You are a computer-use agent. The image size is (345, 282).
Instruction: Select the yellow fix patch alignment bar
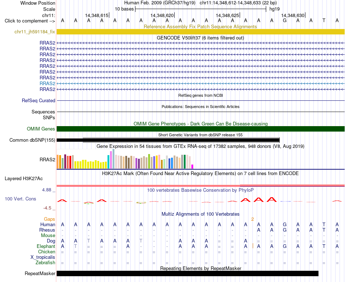point(200,32)
